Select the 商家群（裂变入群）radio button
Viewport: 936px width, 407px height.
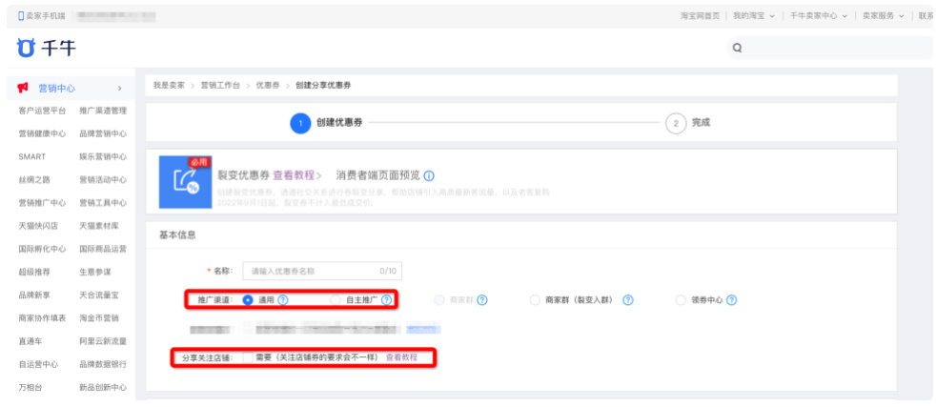click(x=535, y=300)
